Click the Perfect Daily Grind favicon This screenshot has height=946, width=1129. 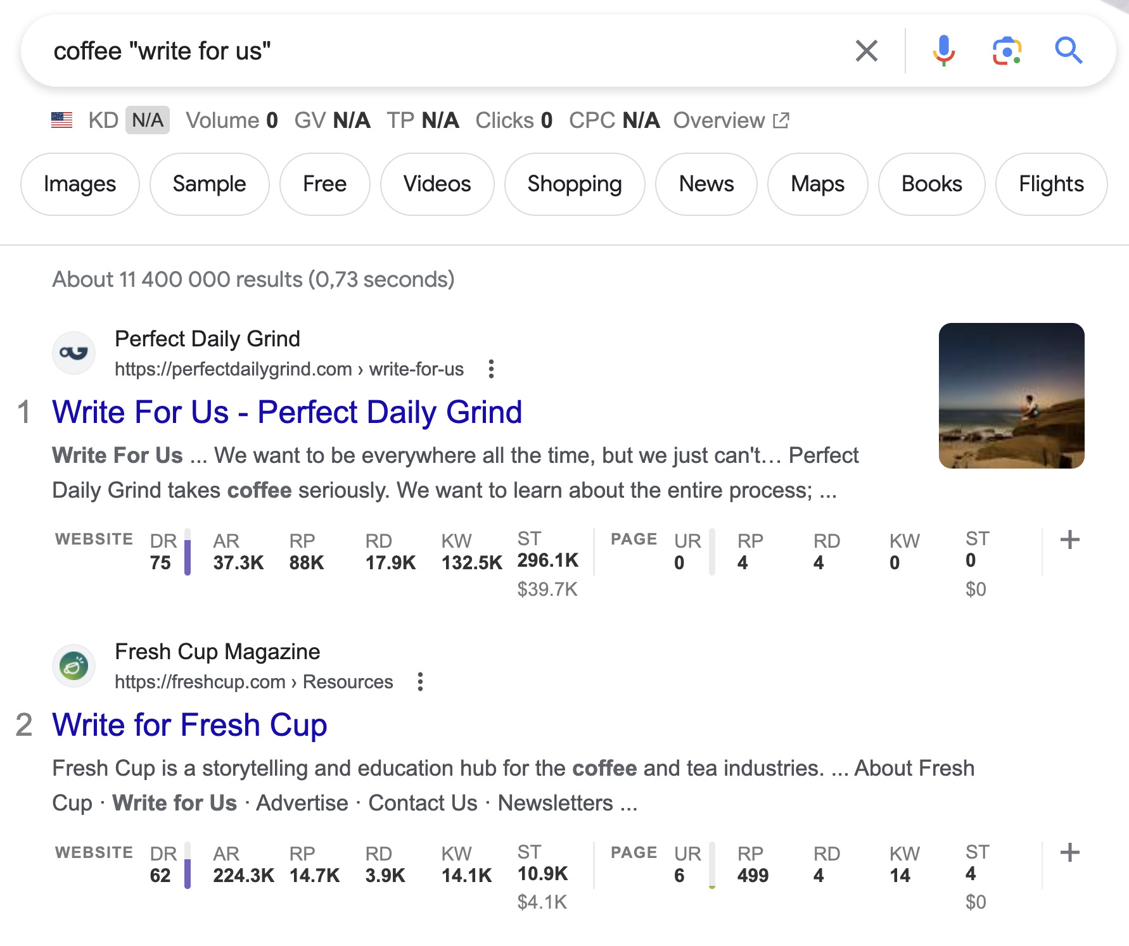point(73,352)
